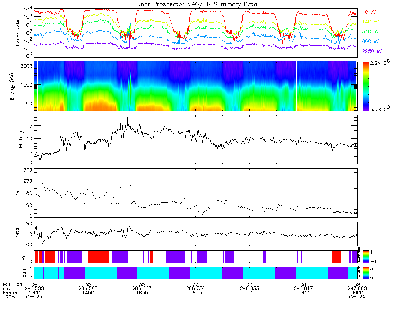
Task: Click the plot title 'Lunar Prospector MAG/ER Summary Data'
Action: tap(195, 4)
